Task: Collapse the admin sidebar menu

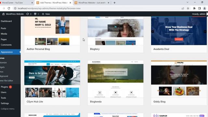Action: click(7, 109)
